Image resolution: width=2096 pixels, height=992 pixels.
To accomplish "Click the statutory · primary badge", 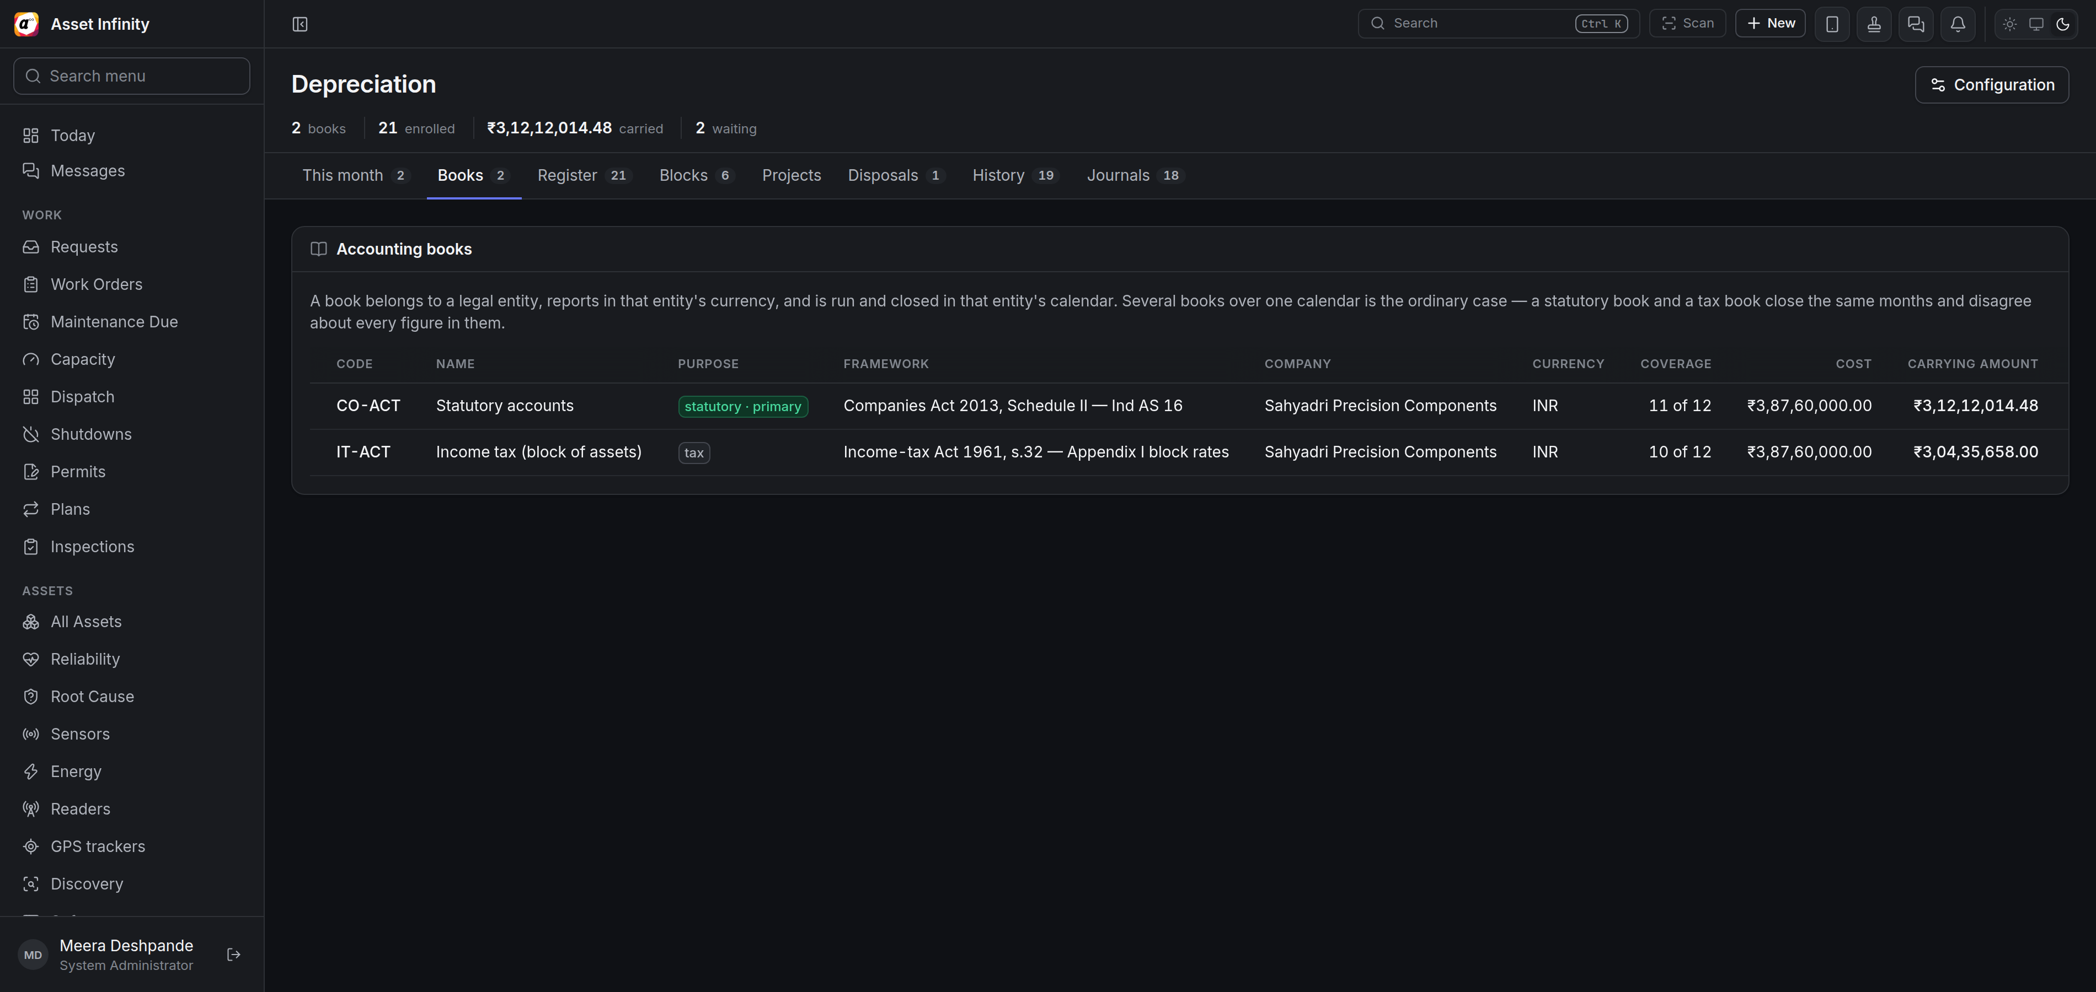I will tap(743, 407).
